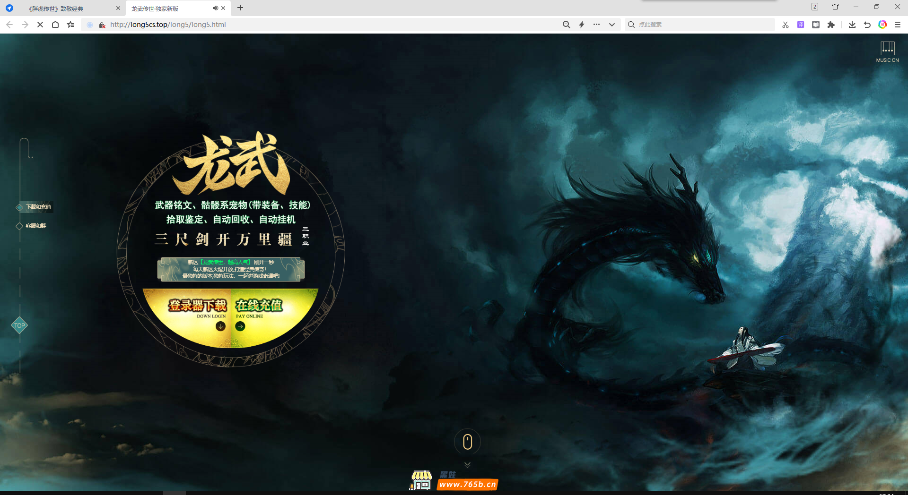Viewport: 908px width, 495px height.
Task: Click the colorful AI assistant icon
Action: tap(882, 25)
